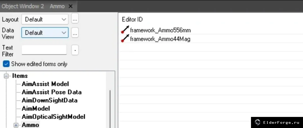Click the ElderForge logo icon
The width and height of the screenshot is (303, 128).
(258, 122)
